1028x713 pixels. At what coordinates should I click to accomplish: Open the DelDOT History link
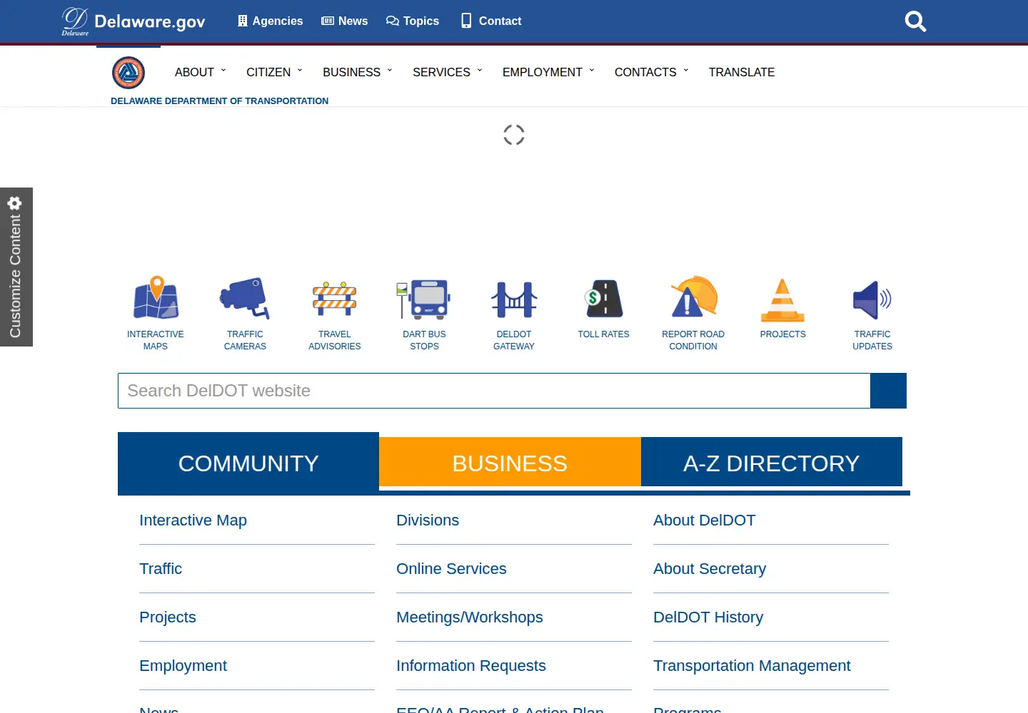[x=708, y=617]
